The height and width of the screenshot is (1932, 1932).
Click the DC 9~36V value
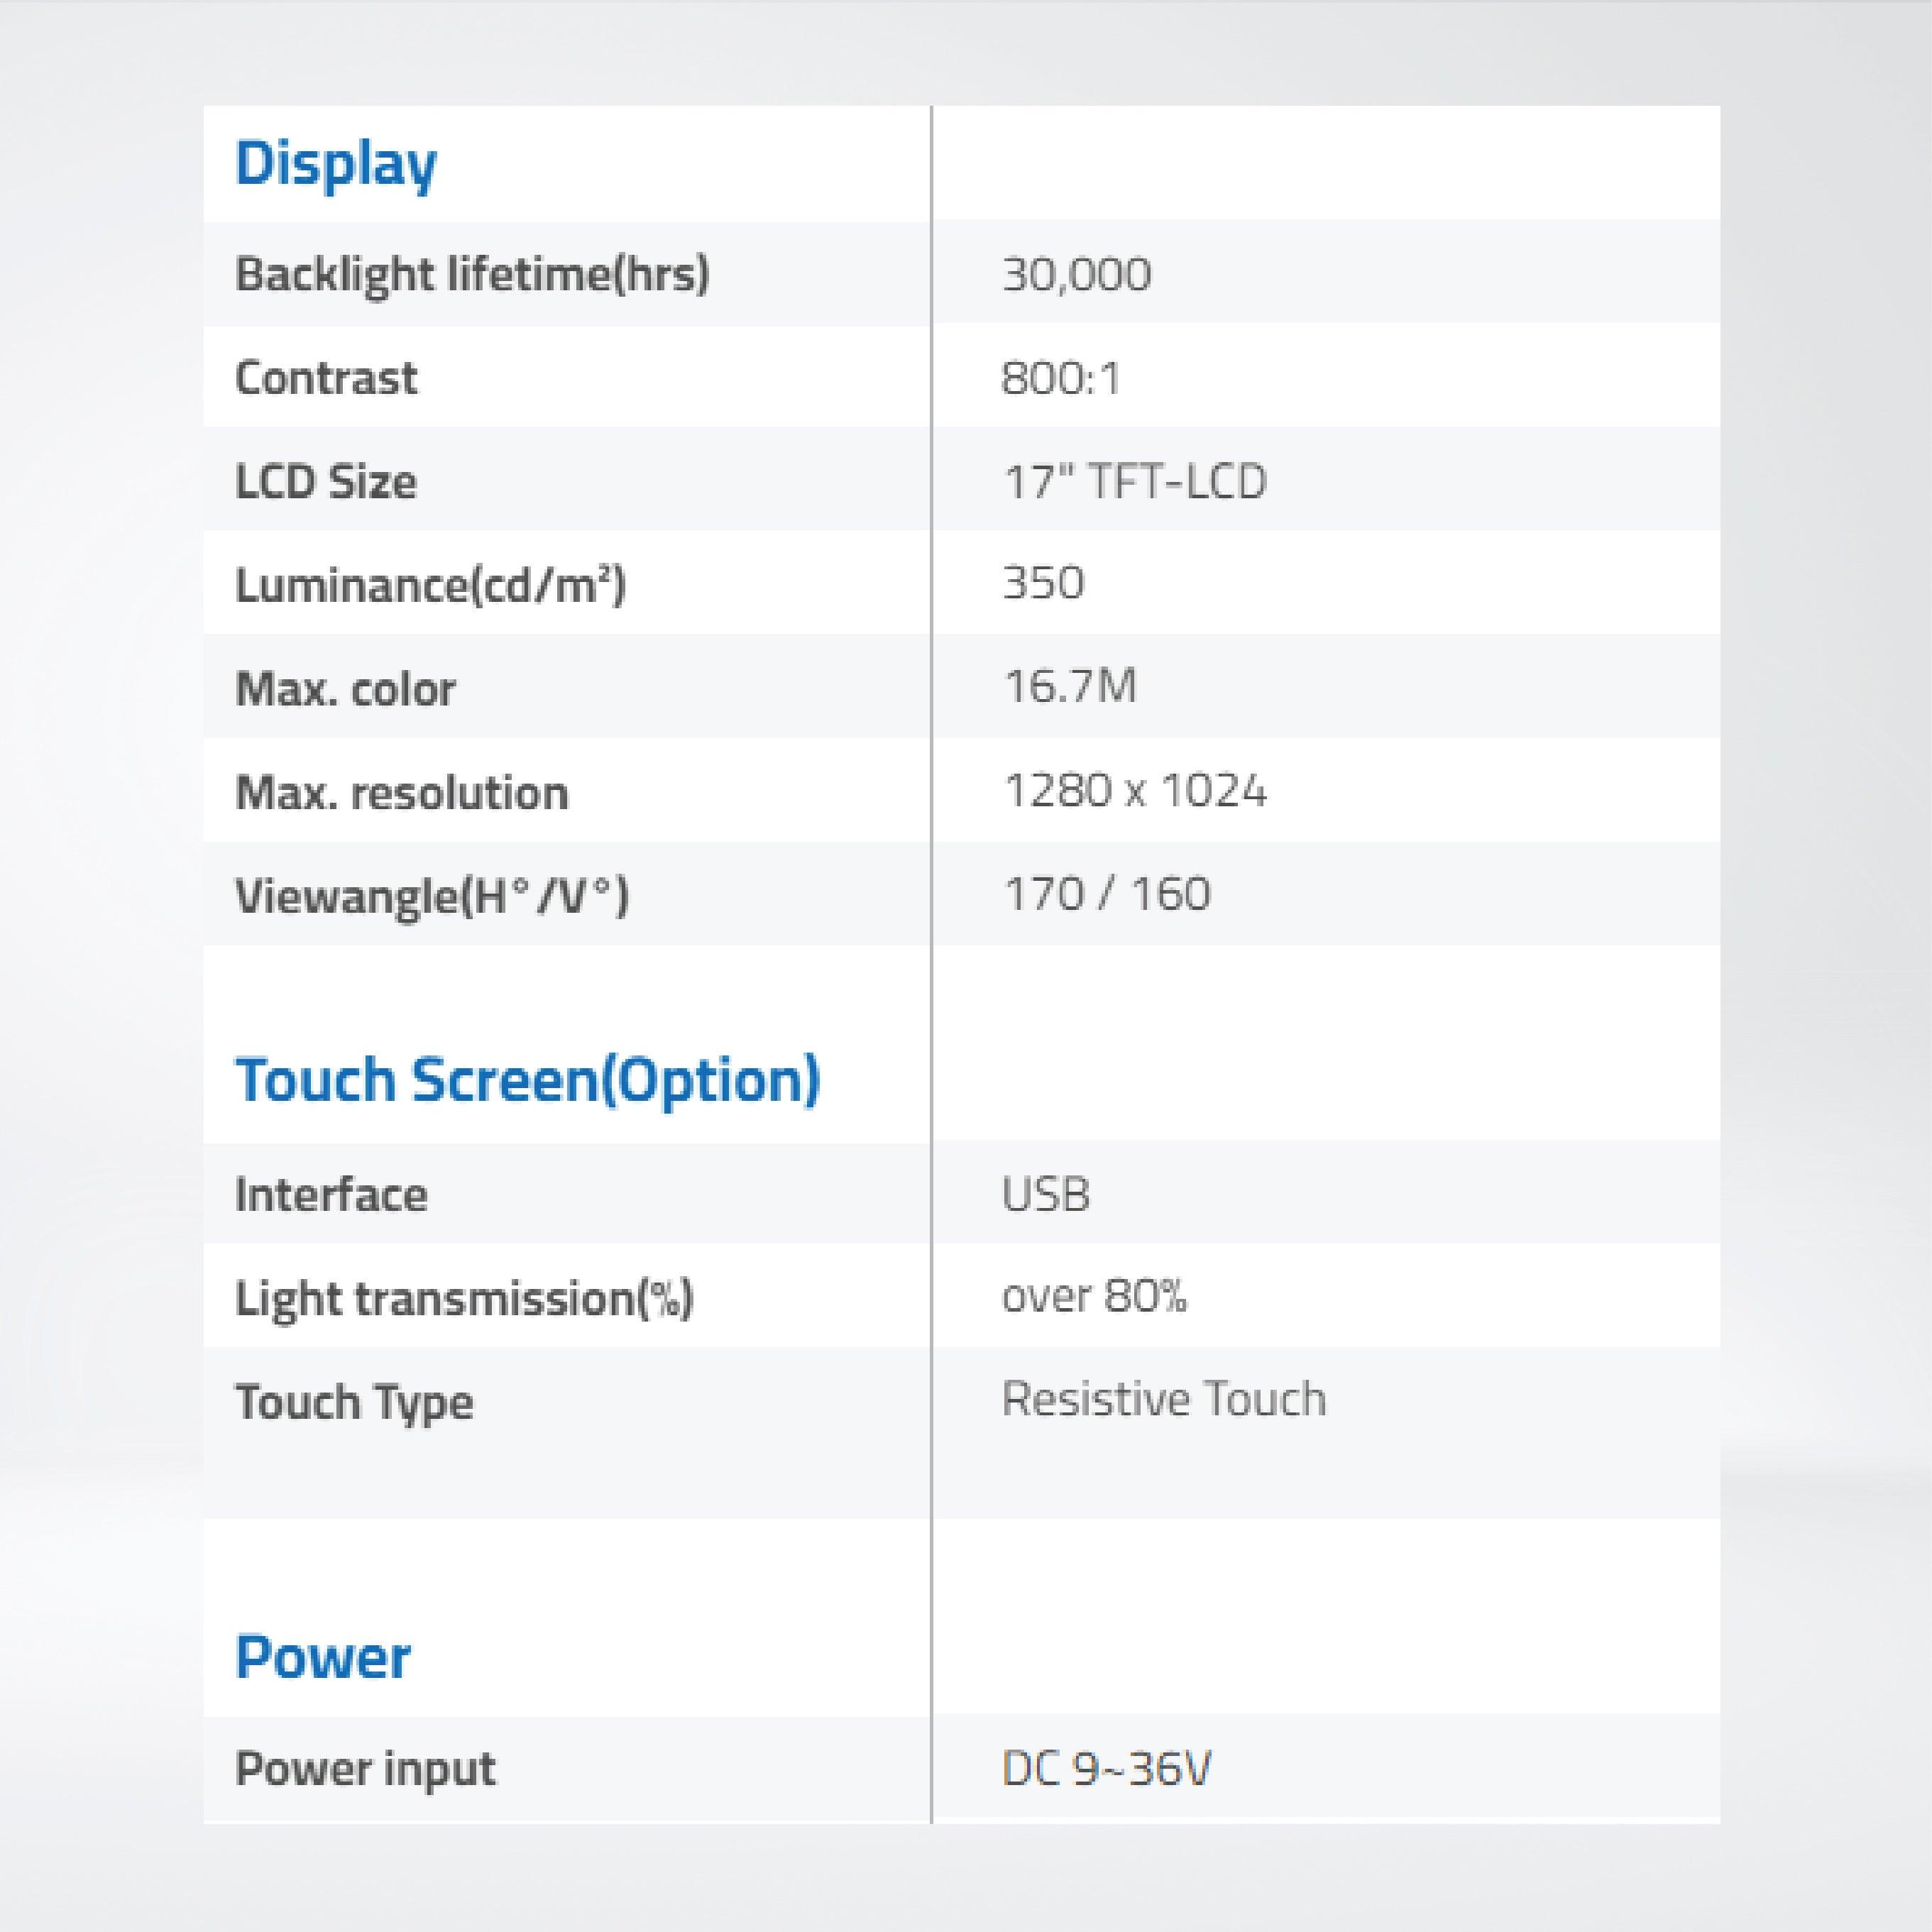click(1107, 1769)
